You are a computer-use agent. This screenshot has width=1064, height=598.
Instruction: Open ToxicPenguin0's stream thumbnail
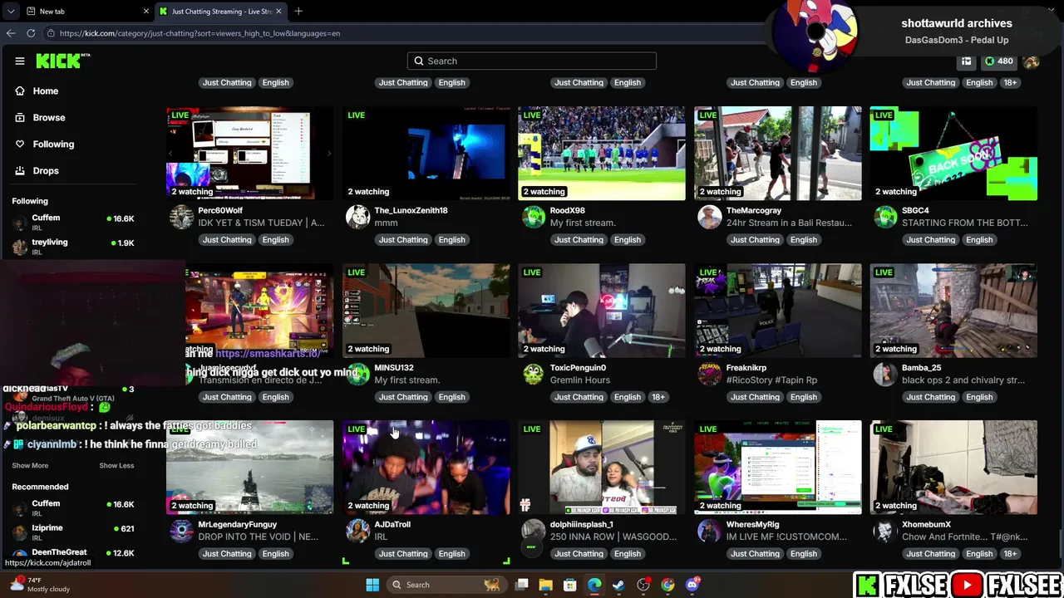tap(602, 311)
